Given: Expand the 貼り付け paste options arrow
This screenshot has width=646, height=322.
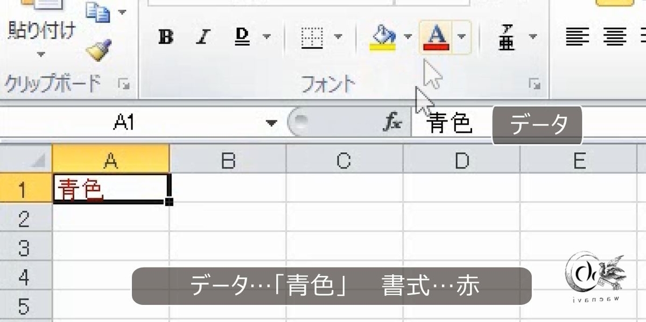Looking at the screenshot, I should pyautogui.click(x=40, y=54).
